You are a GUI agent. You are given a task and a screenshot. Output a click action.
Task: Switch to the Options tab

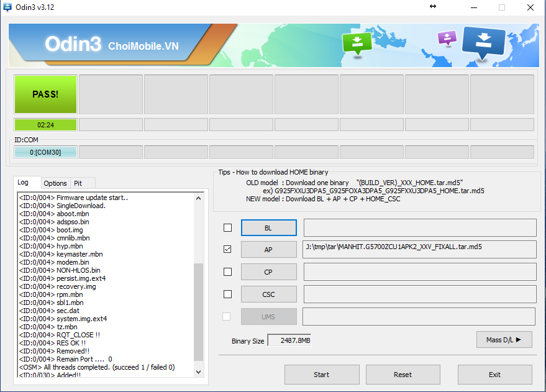(x=55, y=183)
